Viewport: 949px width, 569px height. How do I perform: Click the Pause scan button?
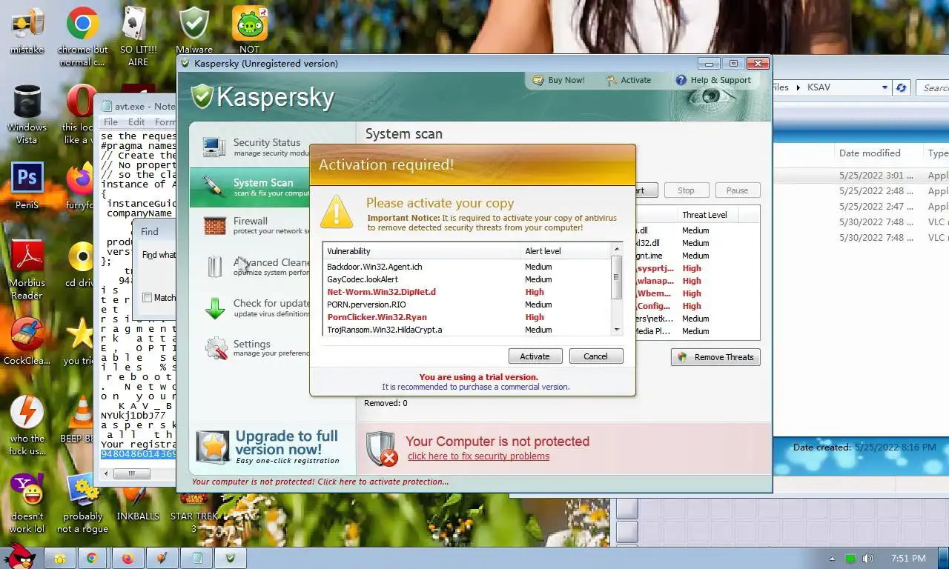click(738, 190)
